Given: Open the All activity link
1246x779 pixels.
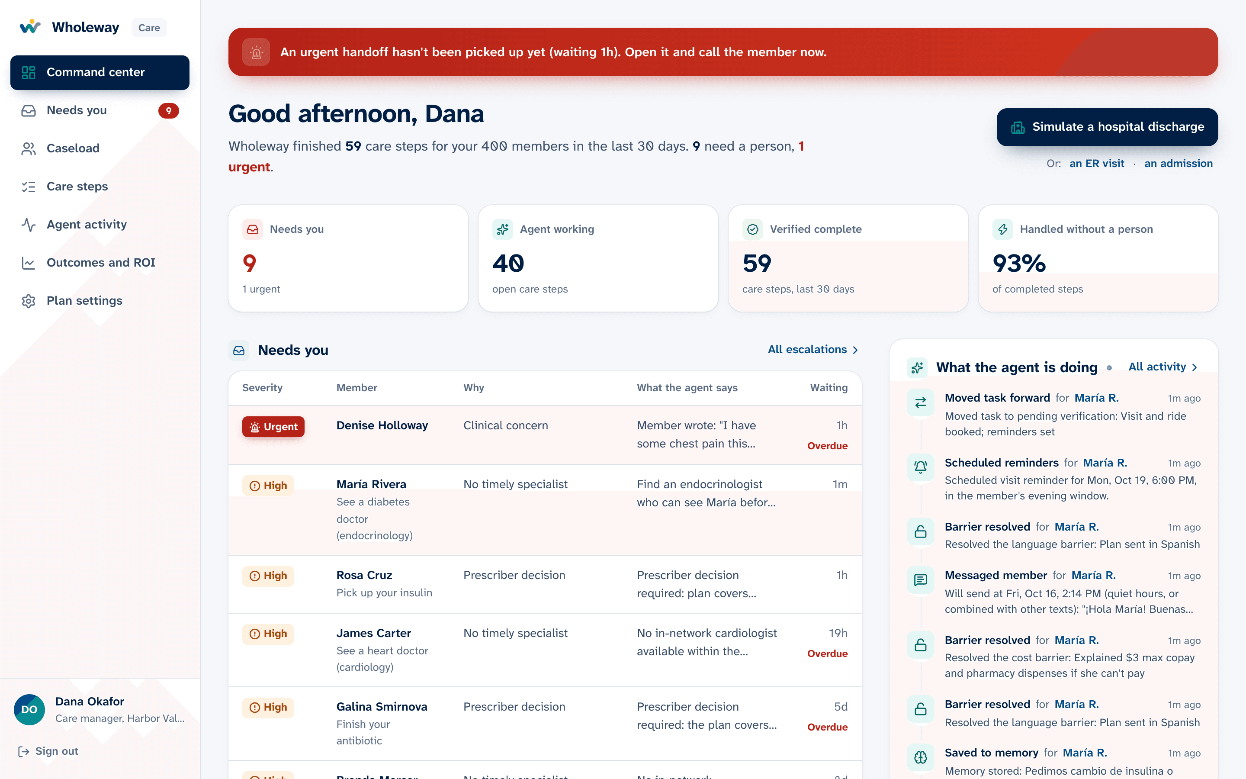Looking at the screenshot, I should pos(1163,367).
